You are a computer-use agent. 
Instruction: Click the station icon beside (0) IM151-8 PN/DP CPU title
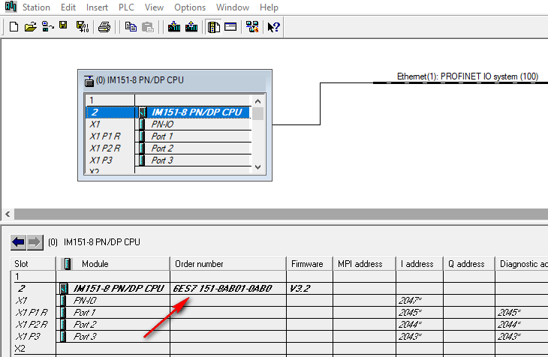89,81
